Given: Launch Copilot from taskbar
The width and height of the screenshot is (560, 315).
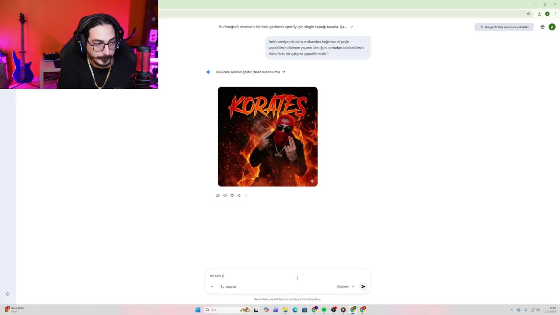Looking at the screenshot, I should click(266, 310).
